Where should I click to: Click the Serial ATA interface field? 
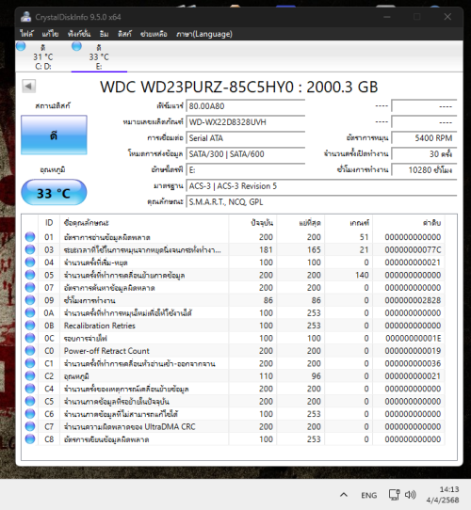point(246,138)
